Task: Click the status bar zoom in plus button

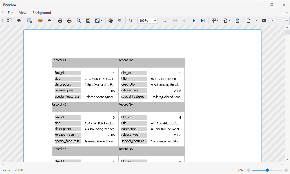Action: pos(286,170)
